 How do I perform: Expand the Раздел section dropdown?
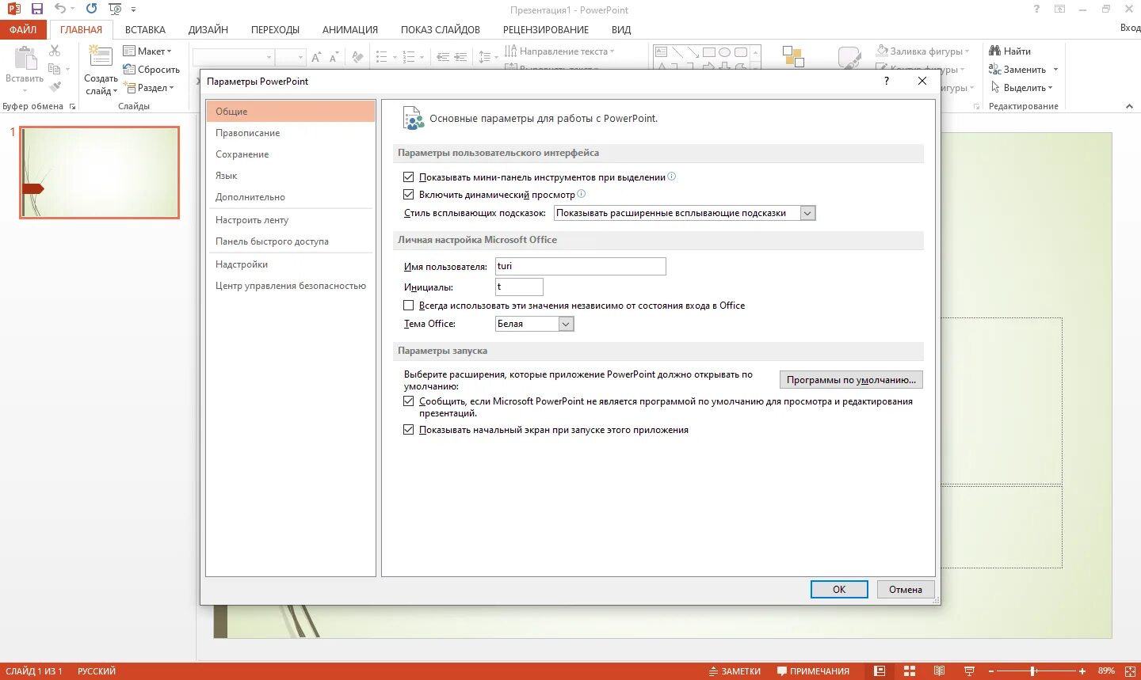pos(171,88)
